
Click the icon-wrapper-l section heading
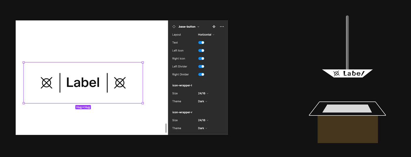(182, 86)
